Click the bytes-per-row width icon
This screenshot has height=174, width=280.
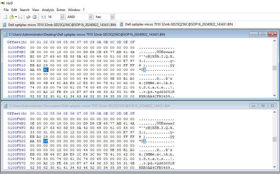(44, 17)
